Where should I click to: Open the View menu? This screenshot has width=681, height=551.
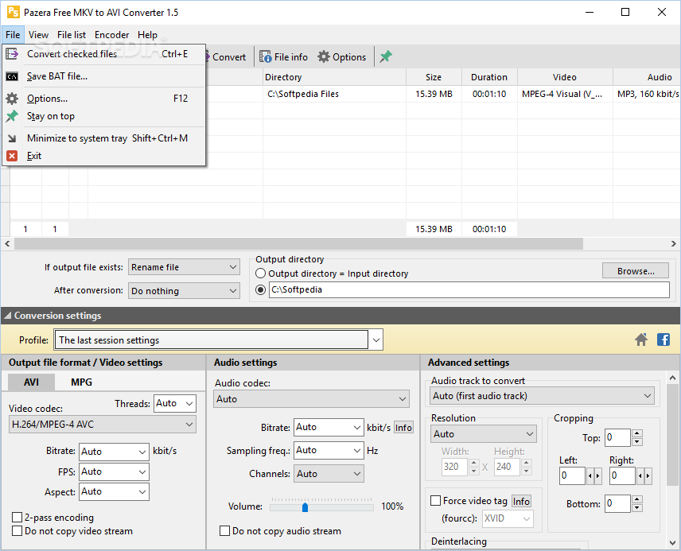[38, 35]
